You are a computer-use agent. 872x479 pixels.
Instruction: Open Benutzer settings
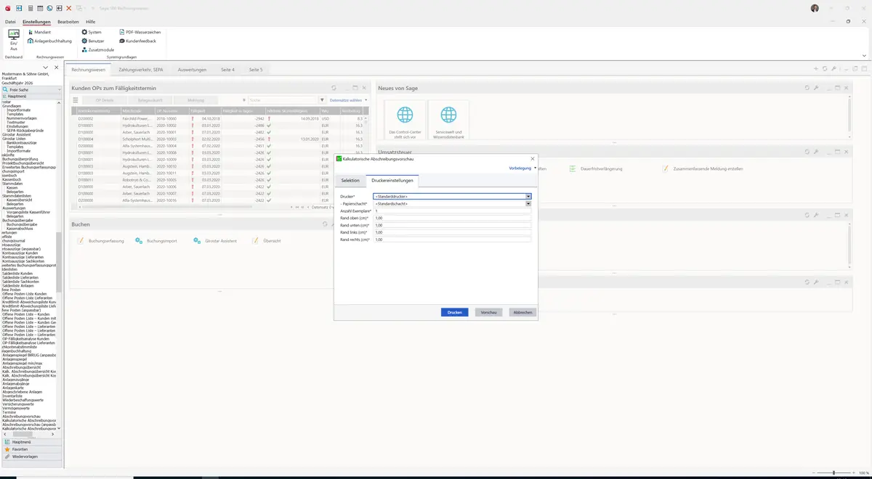[93, 41]
